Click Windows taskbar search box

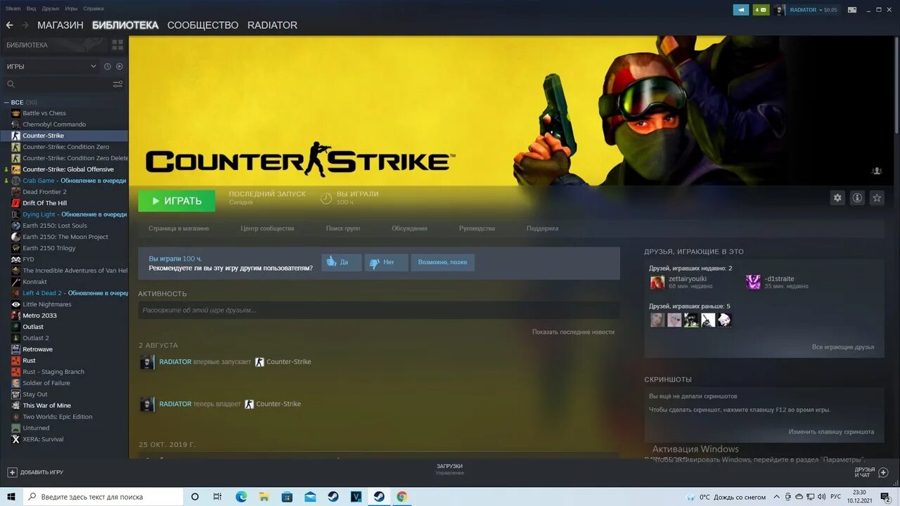[x=103, y=497]
